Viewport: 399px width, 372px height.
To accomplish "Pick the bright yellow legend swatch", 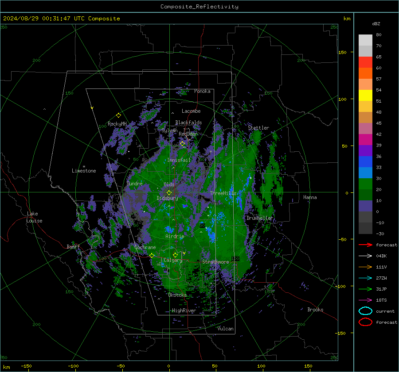I will (365, 95).
